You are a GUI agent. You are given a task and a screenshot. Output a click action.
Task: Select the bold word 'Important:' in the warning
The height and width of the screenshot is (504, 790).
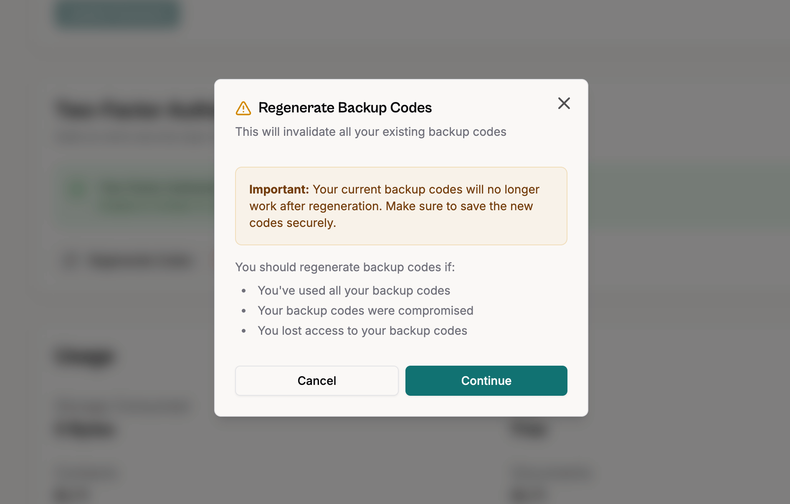tap(278, 189)
